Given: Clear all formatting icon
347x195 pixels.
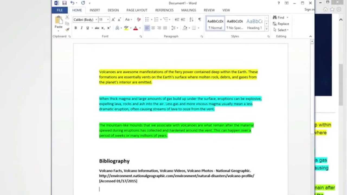Looking at the screenshot, I should point(139,19).
